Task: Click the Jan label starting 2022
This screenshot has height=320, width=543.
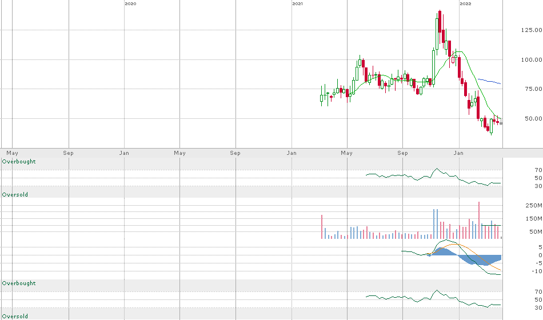Action: point(458,153)
